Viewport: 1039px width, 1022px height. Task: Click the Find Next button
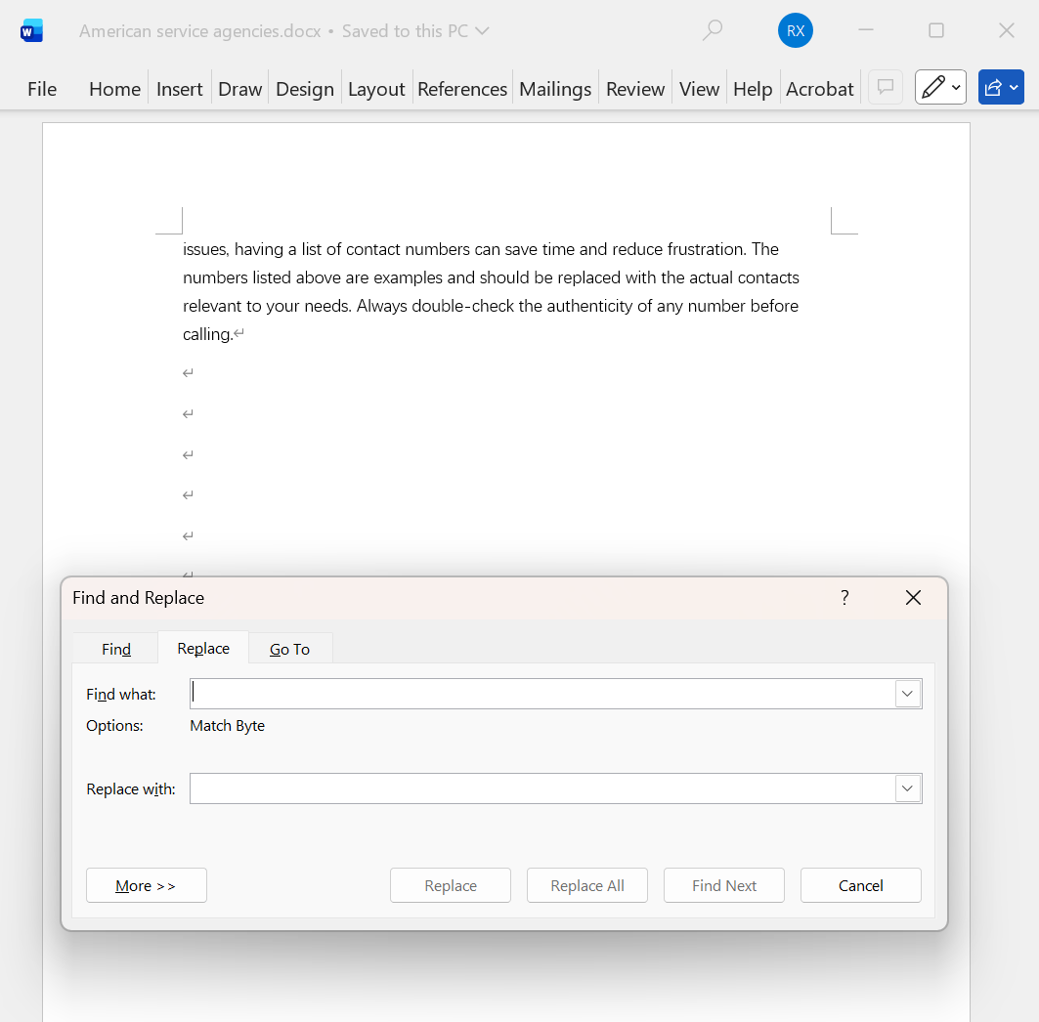(x=723, y=884)
